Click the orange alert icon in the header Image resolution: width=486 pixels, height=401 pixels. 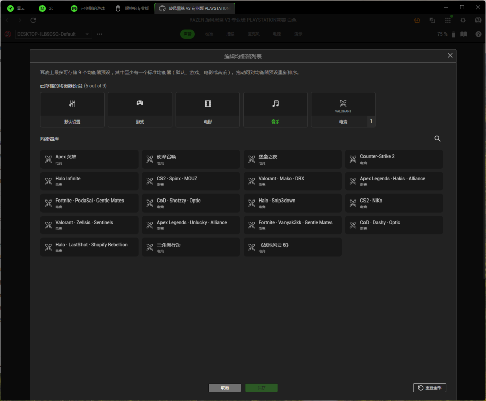tap(417, 20)
